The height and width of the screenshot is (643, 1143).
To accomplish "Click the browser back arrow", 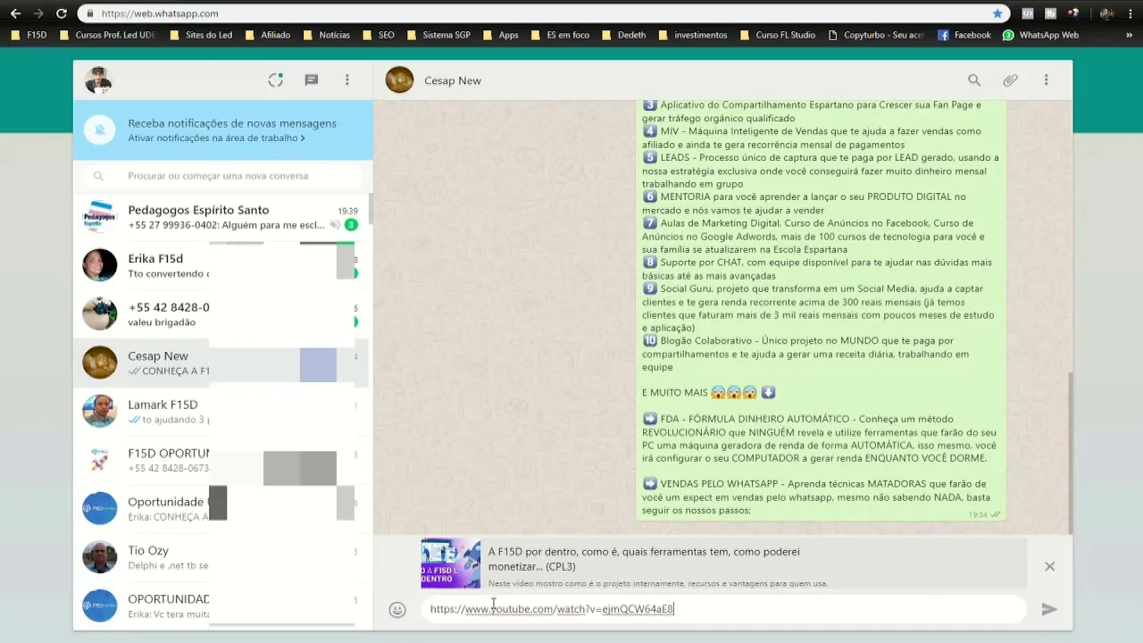I will [15, 13].
